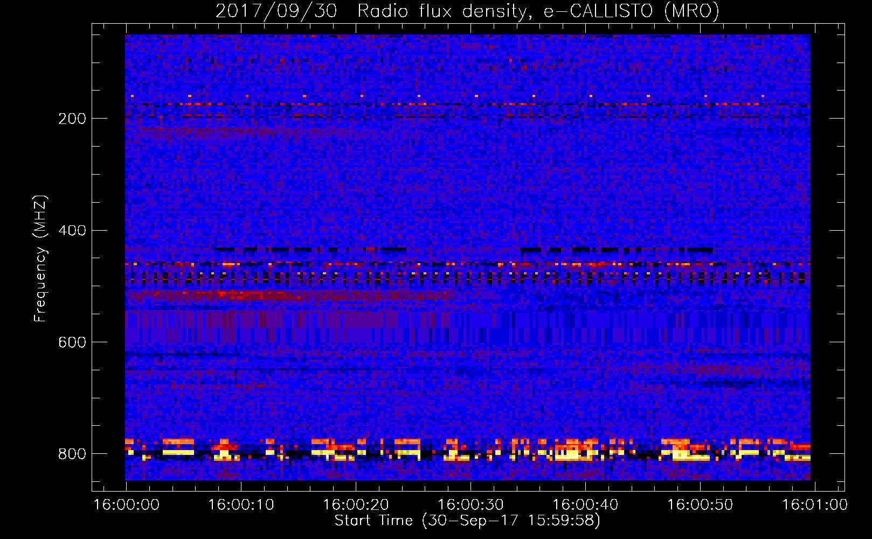The height and width of the screenshot is (539, 872).
Task: Click the 16:01:00 time tick label
Action: pyautogui.click(x=815, y=505)
